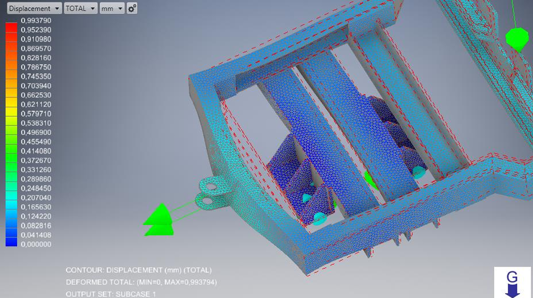Click legend value 0,165630

[x=36, y=207]
